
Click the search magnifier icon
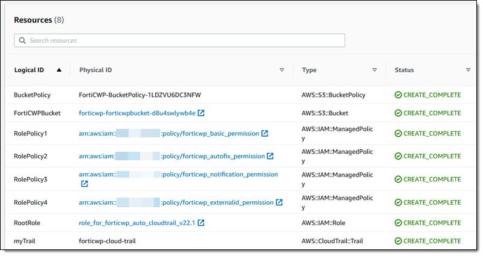[x=22, y=40]
